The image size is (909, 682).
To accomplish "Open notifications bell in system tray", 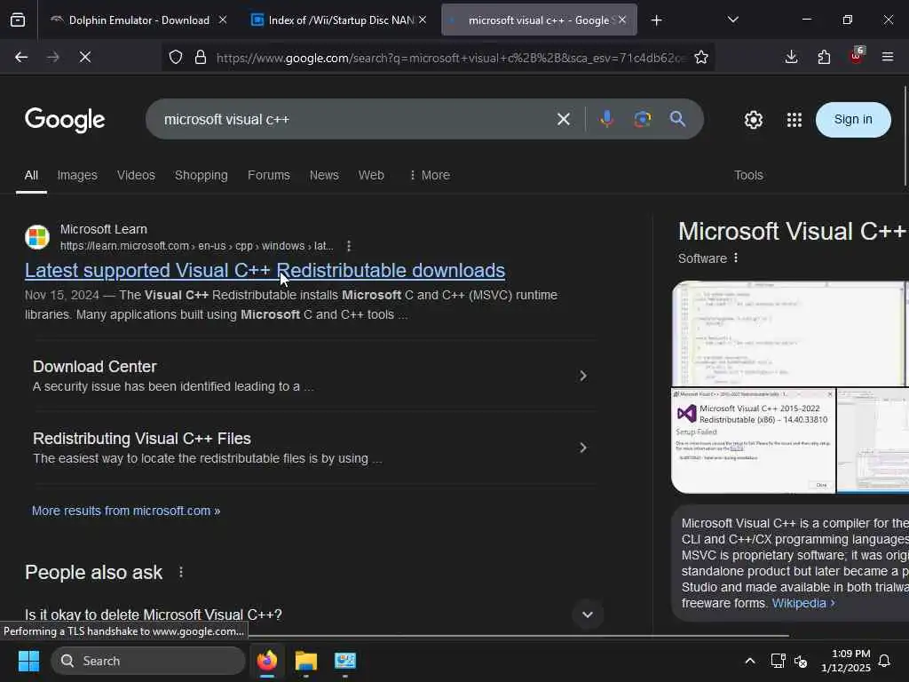I will pos(884,661).
